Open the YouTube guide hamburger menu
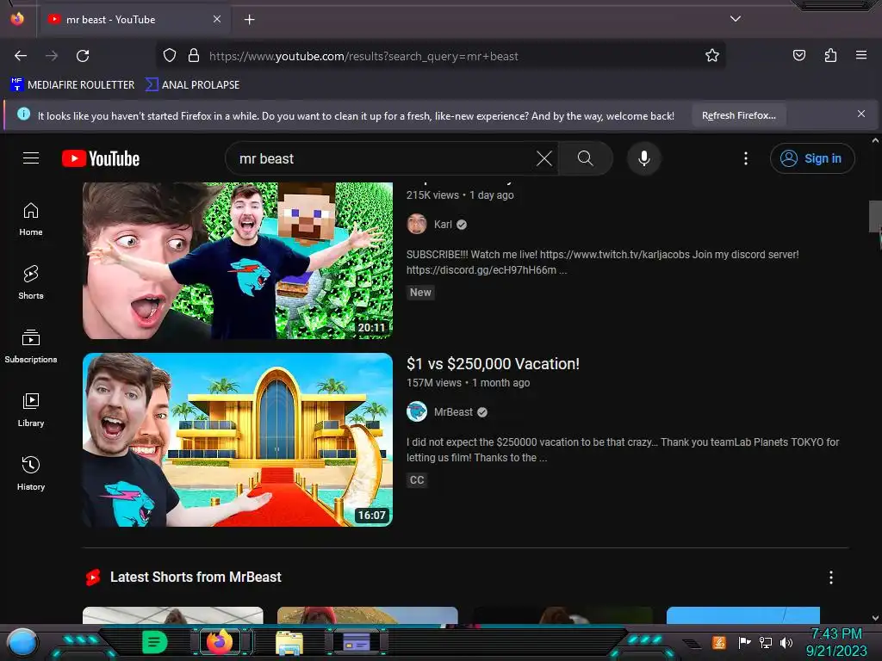Viewport: 882px width, 661px height. [x=31, y=158]
